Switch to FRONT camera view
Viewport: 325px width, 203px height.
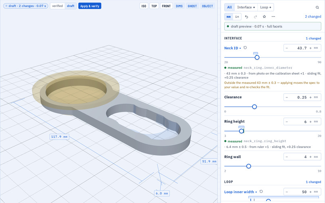tap(166, 6)
